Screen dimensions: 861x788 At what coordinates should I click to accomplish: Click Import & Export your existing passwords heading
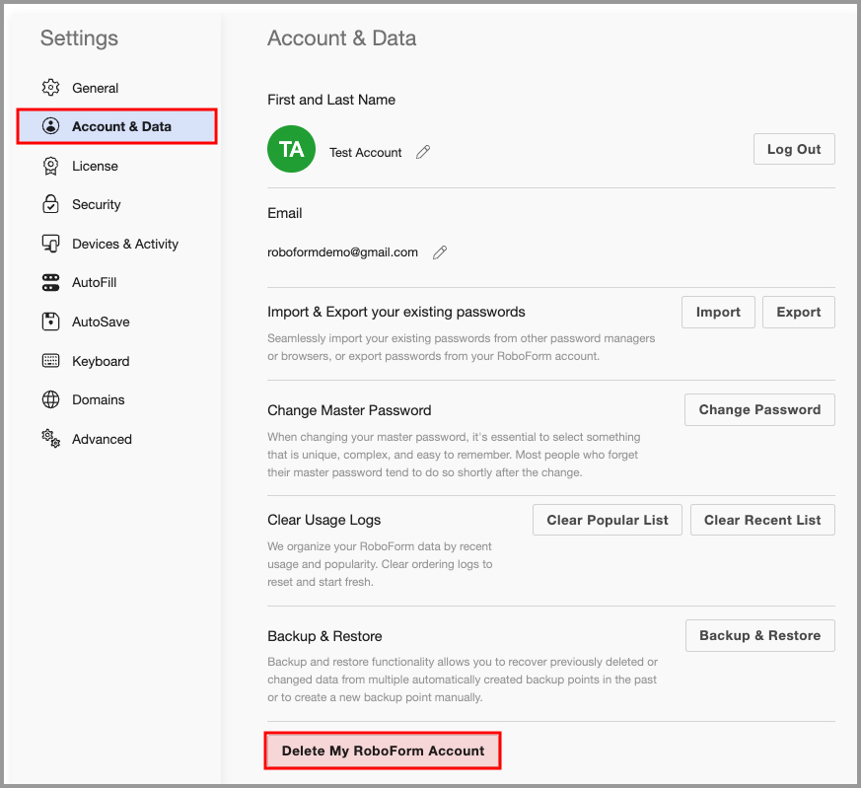[395, 312]
